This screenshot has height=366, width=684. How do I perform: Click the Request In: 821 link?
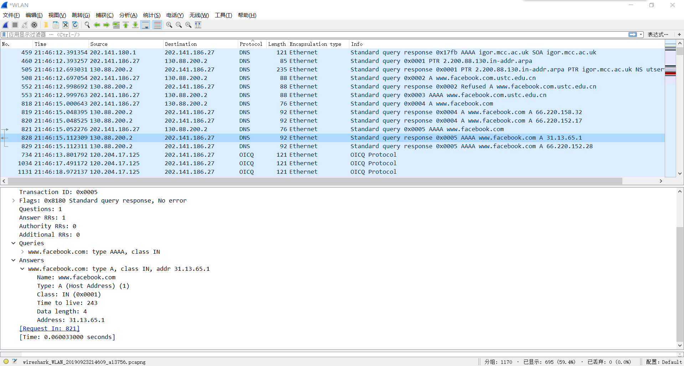pyautogui.click(x=49, y=328)
